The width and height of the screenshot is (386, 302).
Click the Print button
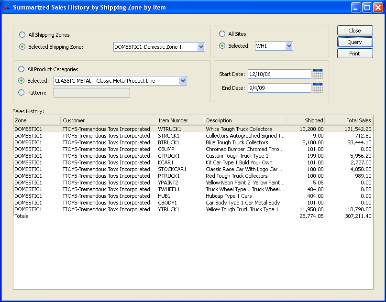354,54
